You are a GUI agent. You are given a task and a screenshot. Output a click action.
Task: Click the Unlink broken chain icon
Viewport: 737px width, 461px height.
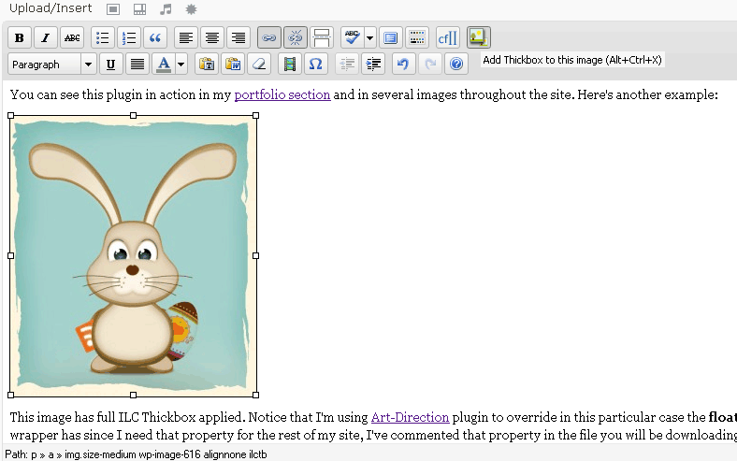[296, 37]
